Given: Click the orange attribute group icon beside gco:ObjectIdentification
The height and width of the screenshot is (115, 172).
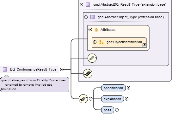Looking at the screenshot, I should 101,42.
